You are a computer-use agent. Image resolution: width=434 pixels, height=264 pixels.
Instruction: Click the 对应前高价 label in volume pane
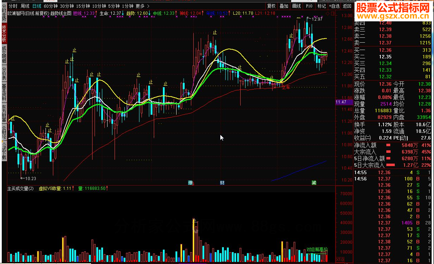point(317,249)
